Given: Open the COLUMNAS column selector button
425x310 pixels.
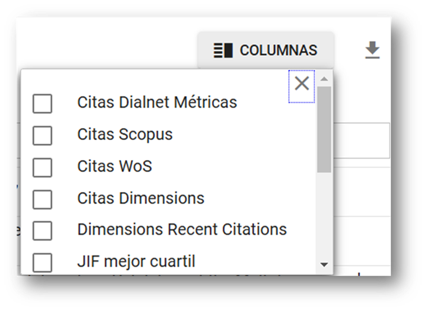Looking at the screenshot, I should [266, 51].
